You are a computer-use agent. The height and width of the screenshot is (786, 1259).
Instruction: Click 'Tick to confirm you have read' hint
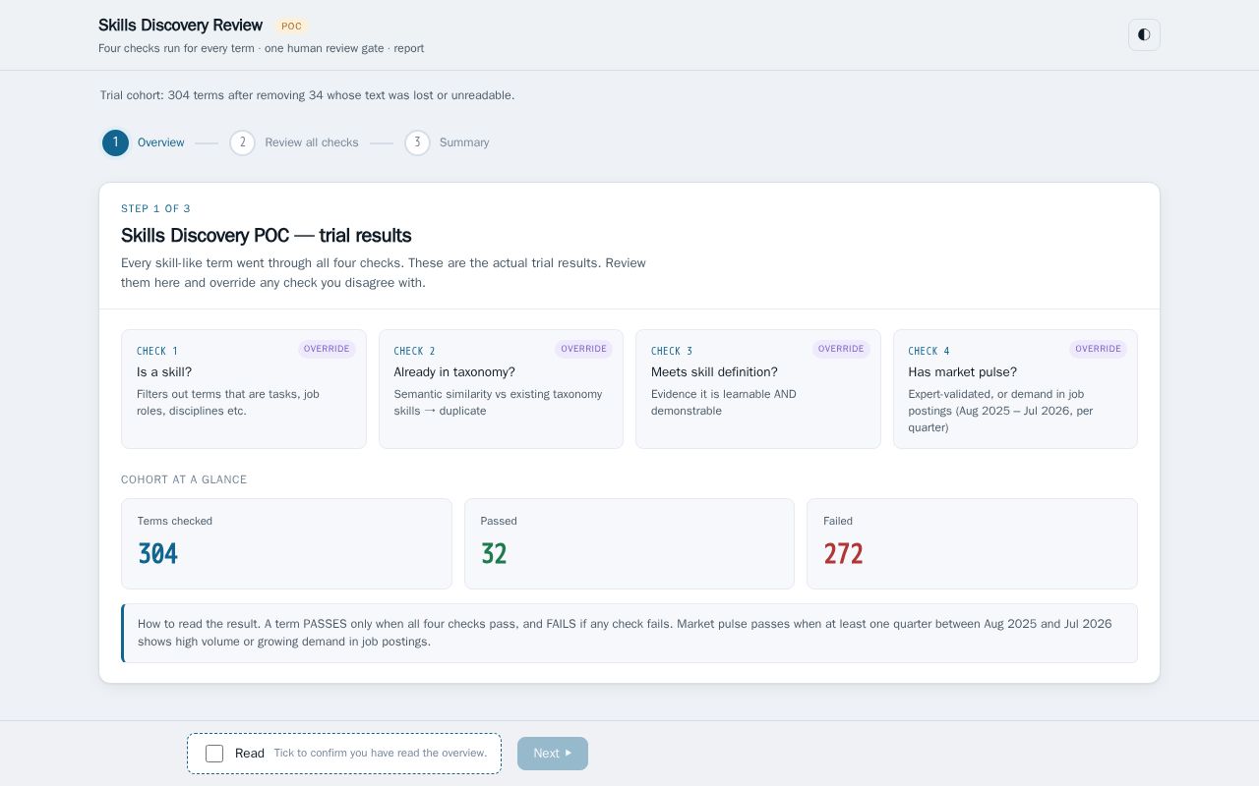381,754
